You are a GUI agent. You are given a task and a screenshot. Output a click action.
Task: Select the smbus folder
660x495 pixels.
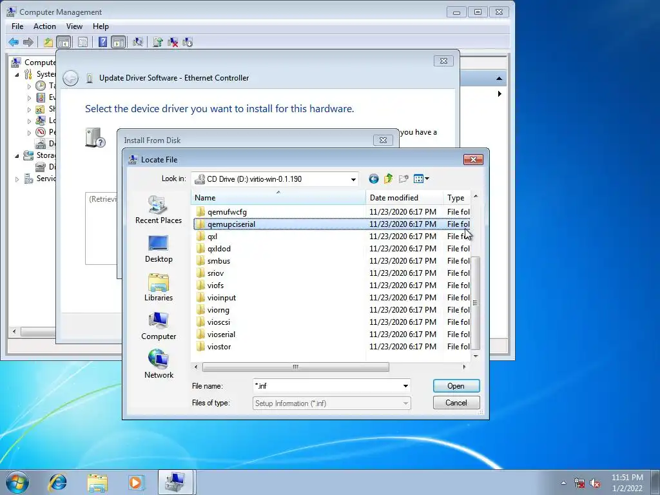[x=218, y=260]
